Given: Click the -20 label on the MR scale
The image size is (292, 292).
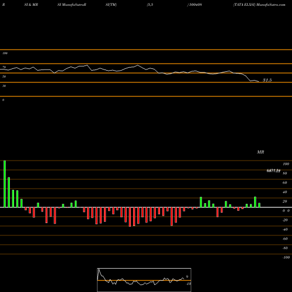Looking at the screenshot, I should coord(285,220).
